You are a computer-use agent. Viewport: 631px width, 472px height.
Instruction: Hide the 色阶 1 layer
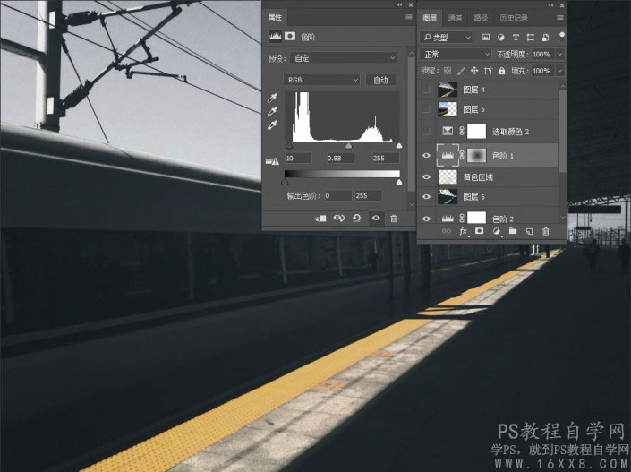426,156
